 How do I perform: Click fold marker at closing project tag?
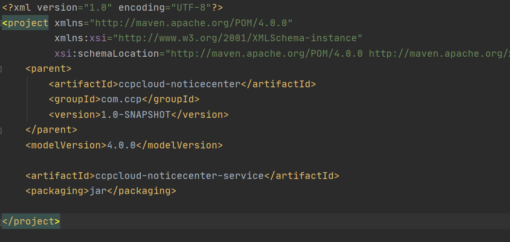point(0,222)
